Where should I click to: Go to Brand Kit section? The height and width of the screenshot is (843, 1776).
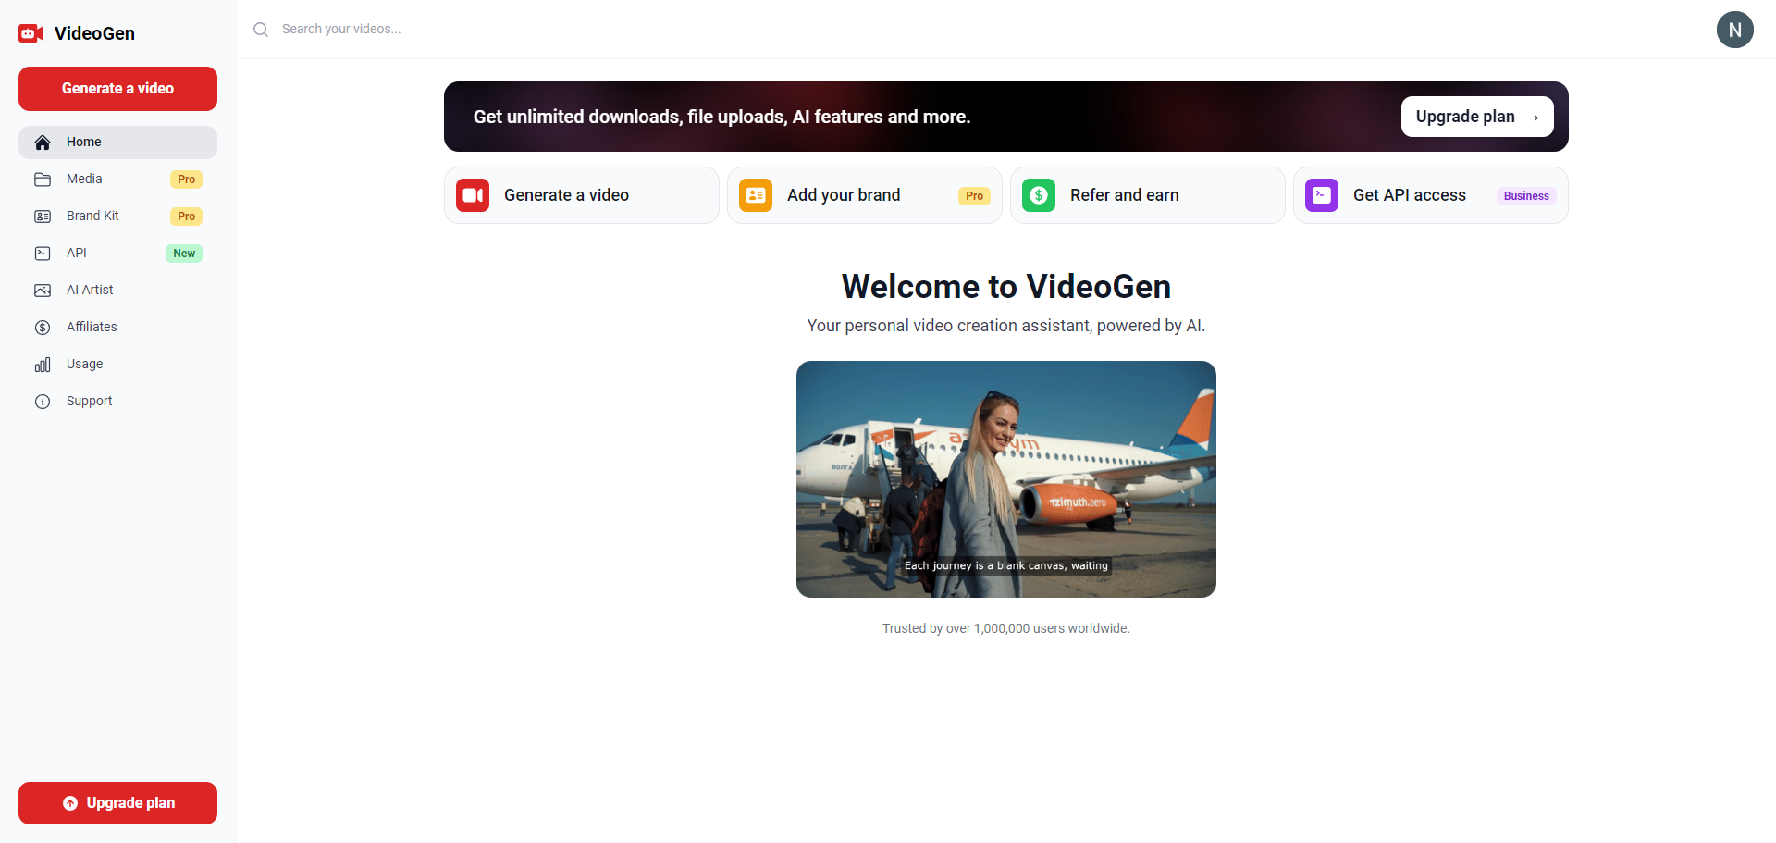point(117,217)
